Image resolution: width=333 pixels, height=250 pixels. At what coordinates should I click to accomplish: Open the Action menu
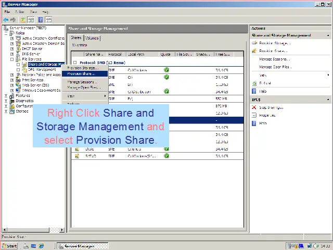coord(19,12)
